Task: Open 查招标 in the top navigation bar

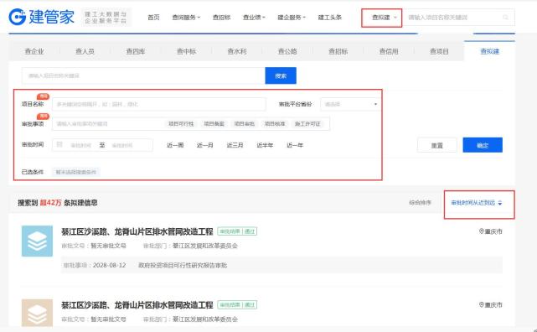Action: [221, 17]
